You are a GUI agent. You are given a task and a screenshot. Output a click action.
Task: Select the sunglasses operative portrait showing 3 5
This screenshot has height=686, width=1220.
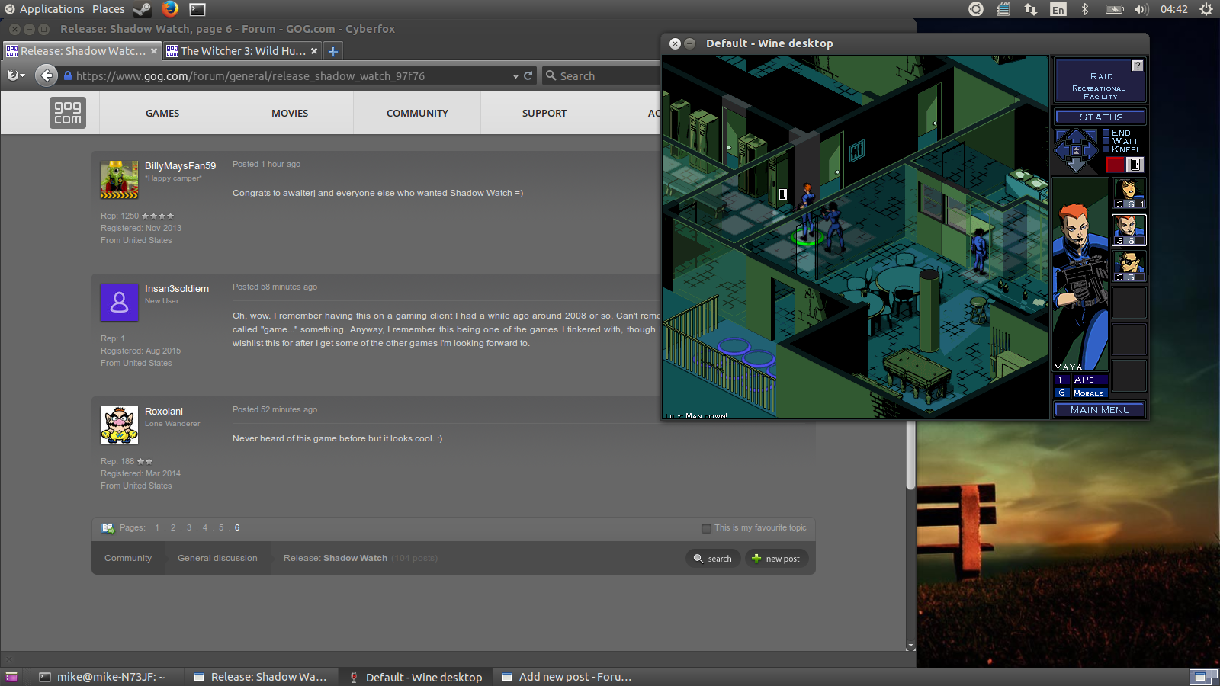(1129, 266)
